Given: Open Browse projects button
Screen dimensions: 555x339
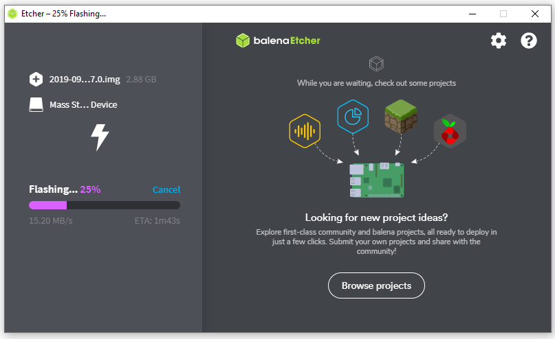Looking at the screenshot, I should point(376,285).
